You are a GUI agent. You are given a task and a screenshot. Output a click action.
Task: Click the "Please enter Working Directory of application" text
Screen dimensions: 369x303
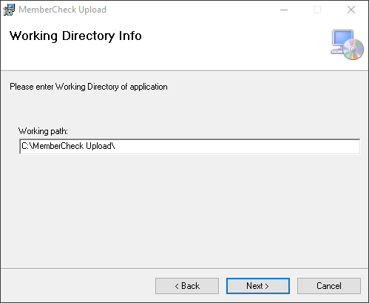click(x=89, y=87)
